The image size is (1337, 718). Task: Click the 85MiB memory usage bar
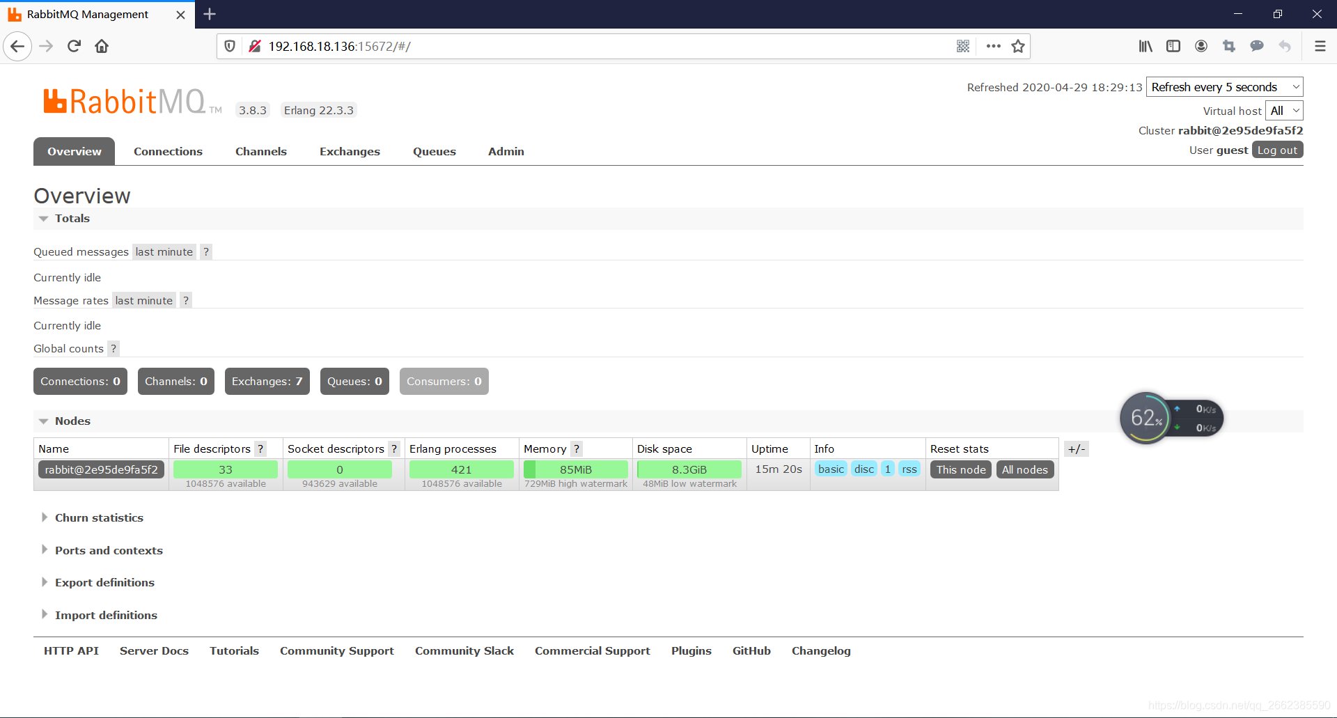pos(576,470)
